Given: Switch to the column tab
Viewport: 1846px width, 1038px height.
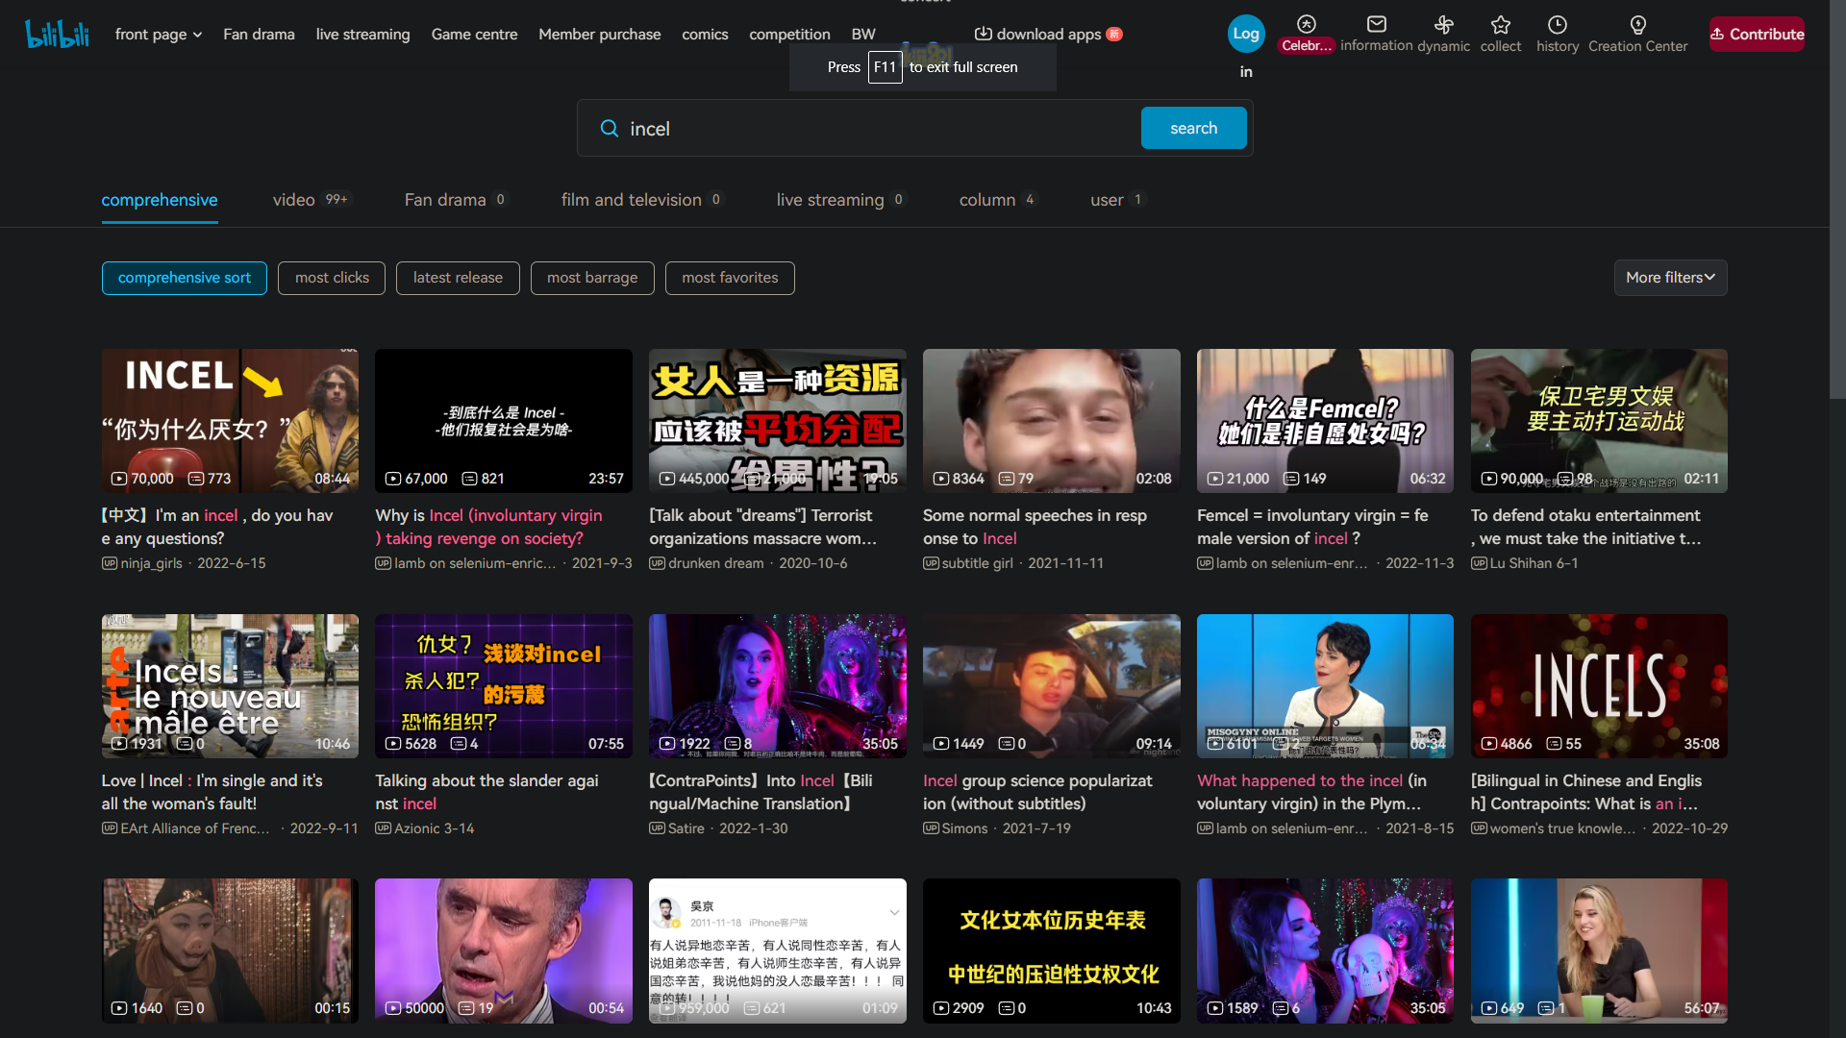Looking at the screenshot, I should pyautogui.click(x=997, y=200).
